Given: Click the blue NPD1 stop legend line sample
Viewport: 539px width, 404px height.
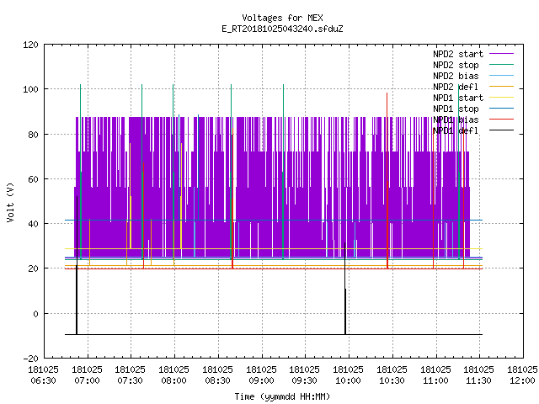Looking at the screenshot, I should point(501,109).
